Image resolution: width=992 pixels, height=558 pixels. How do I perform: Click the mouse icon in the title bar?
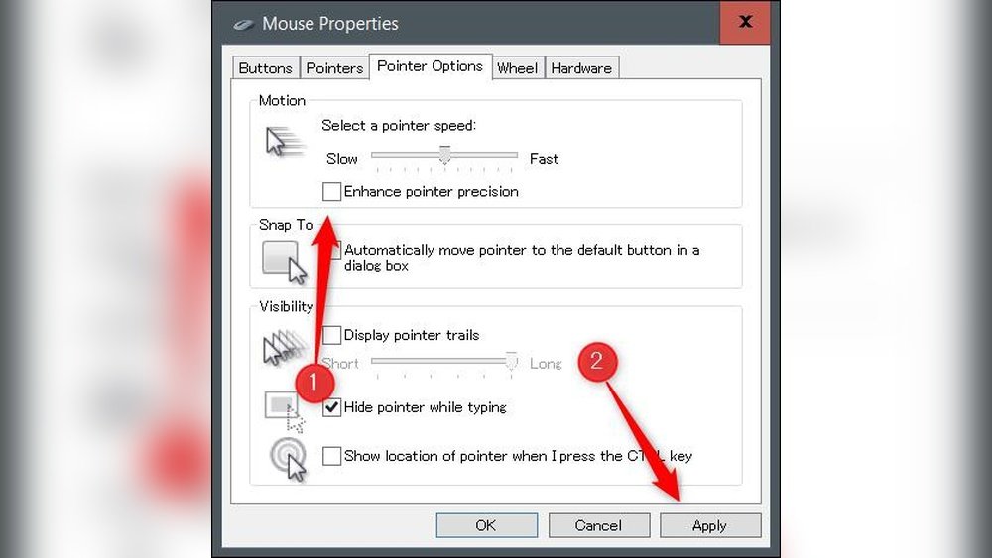[243, 24]
